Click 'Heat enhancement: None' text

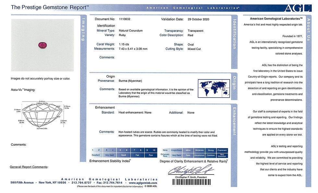pos(135,113)
